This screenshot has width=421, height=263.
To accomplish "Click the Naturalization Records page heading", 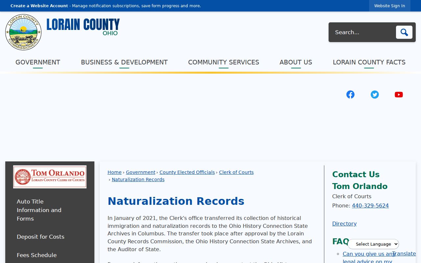I will pos(176,201).
